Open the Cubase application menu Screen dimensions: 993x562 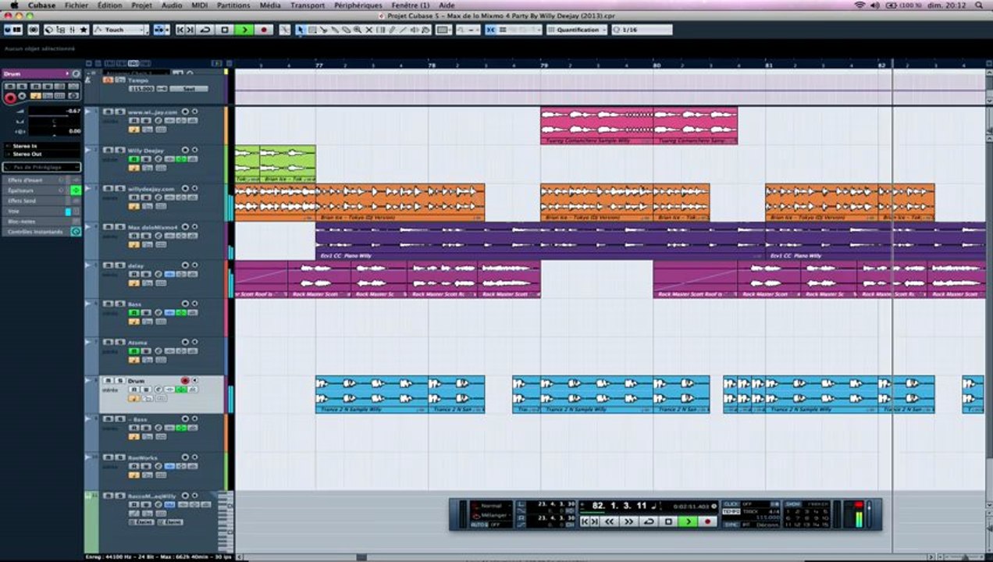(42, 5)
